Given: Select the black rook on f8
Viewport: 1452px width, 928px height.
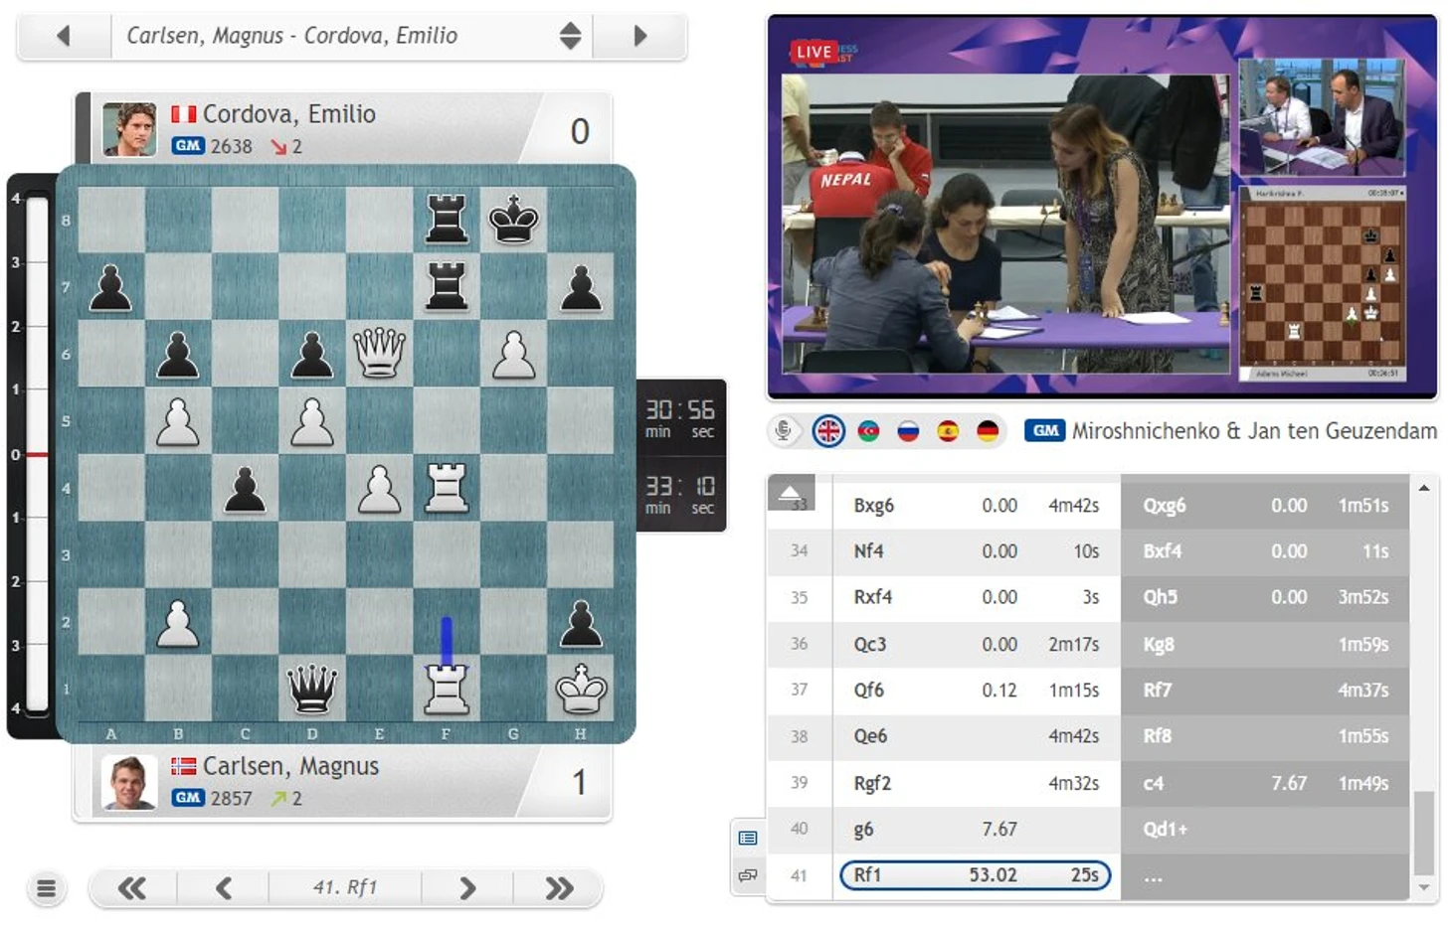Looking at the screenshot, I should pos(447,220).
